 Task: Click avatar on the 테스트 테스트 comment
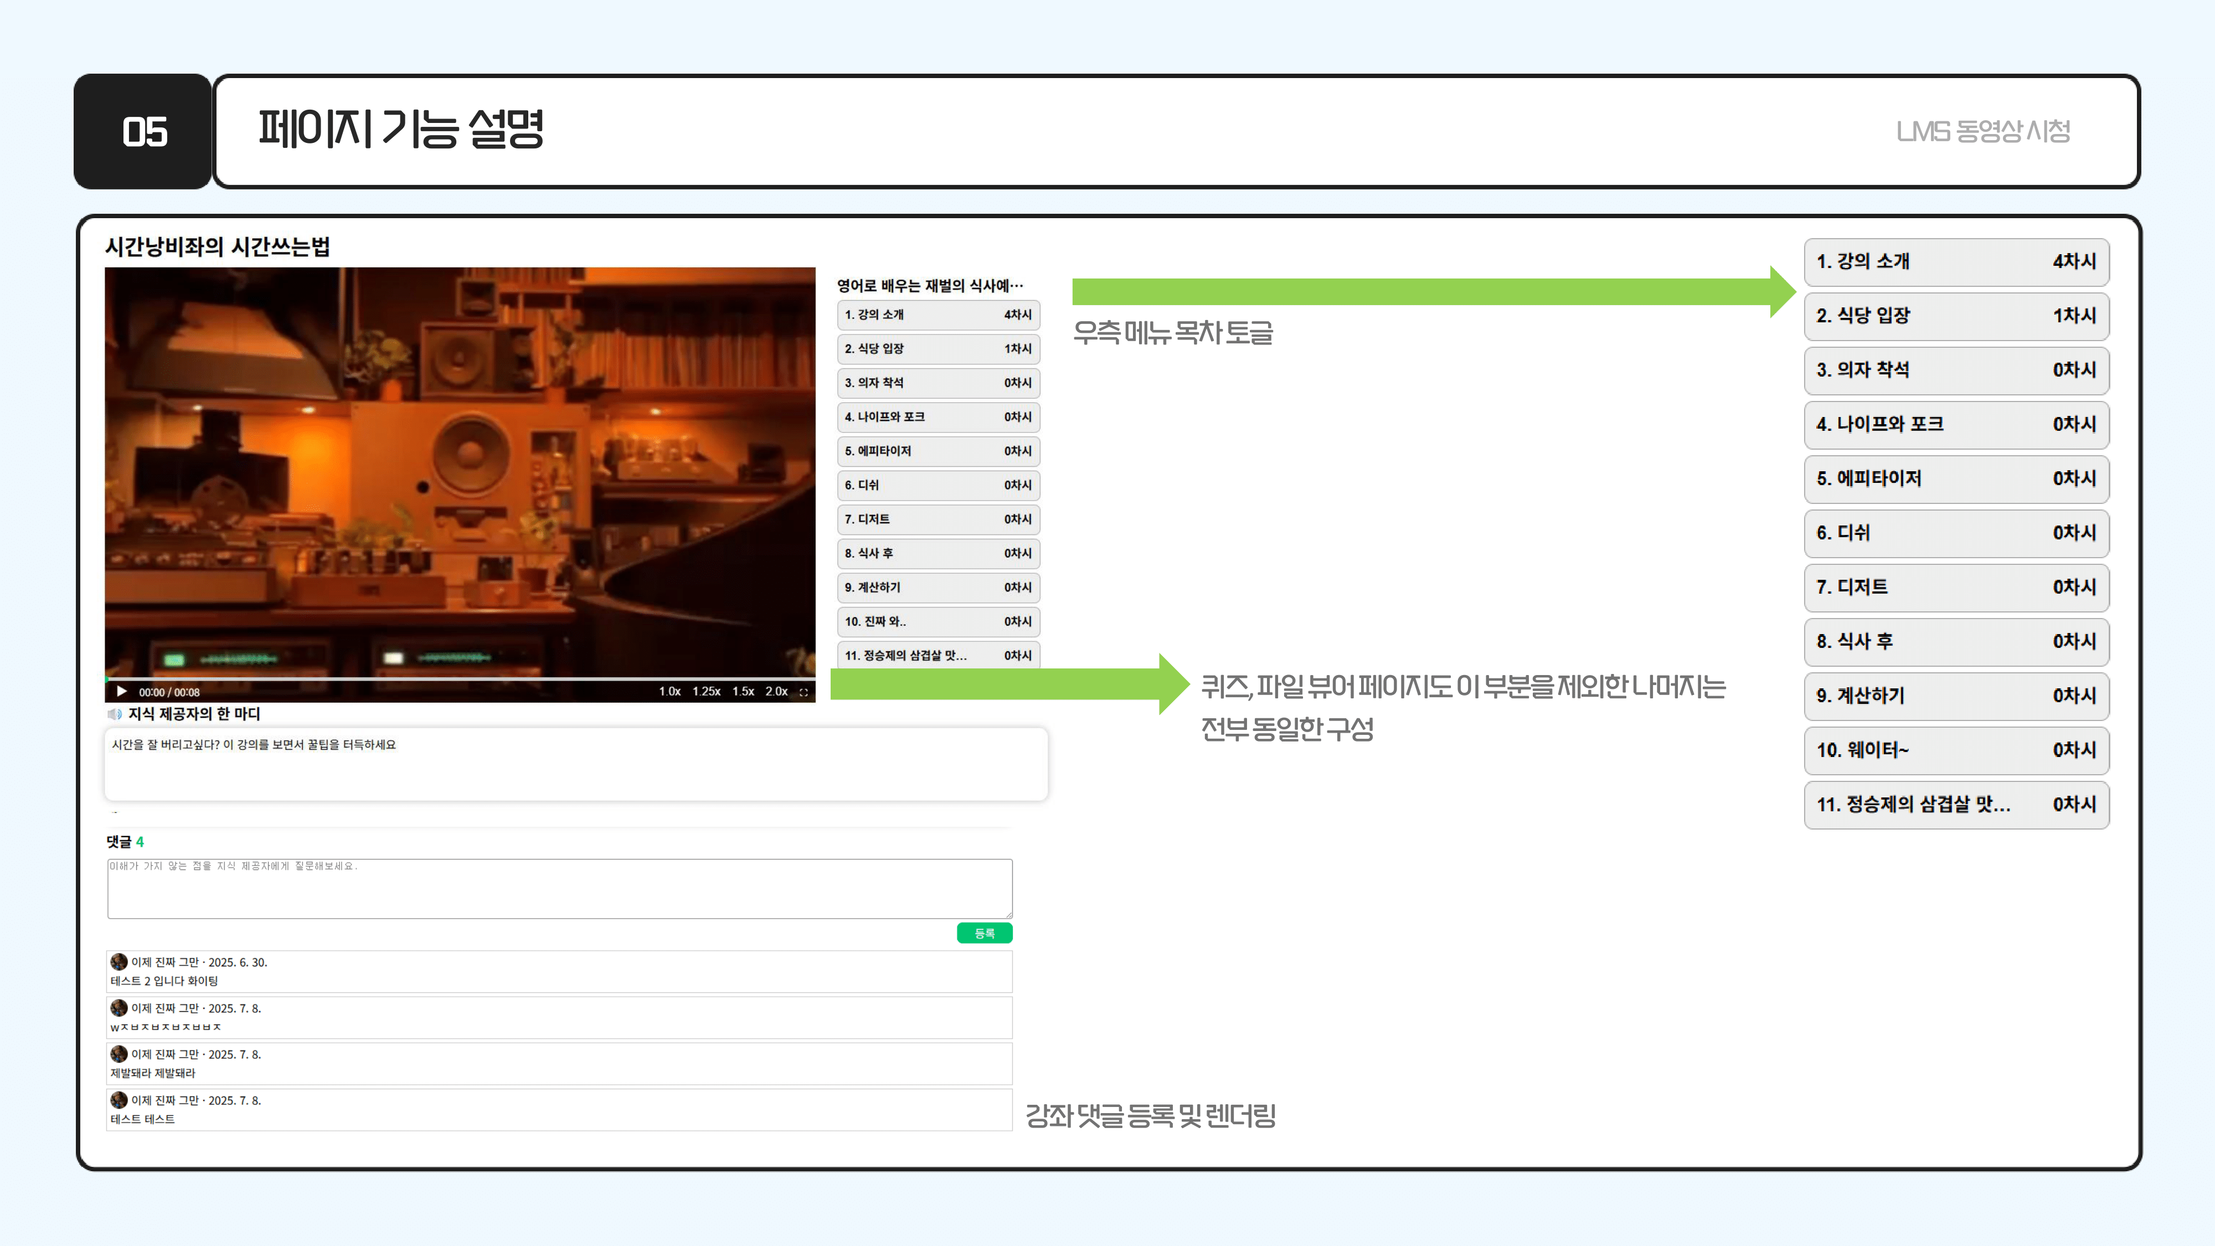pyautogui.click(x=119, y=1100)
